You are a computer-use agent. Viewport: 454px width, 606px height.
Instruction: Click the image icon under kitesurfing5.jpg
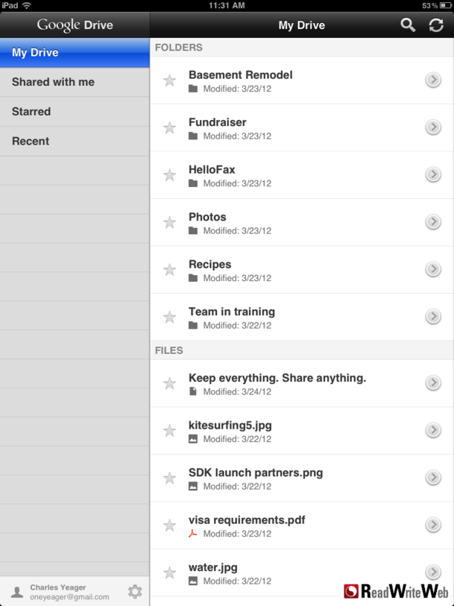[x=193, y=439]
